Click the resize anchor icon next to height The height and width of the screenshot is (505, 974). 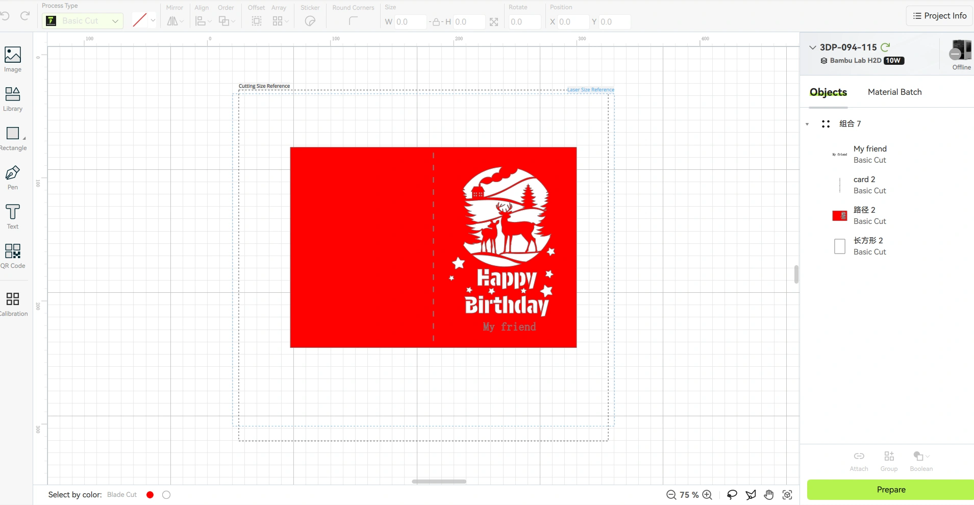coord(494,22)
